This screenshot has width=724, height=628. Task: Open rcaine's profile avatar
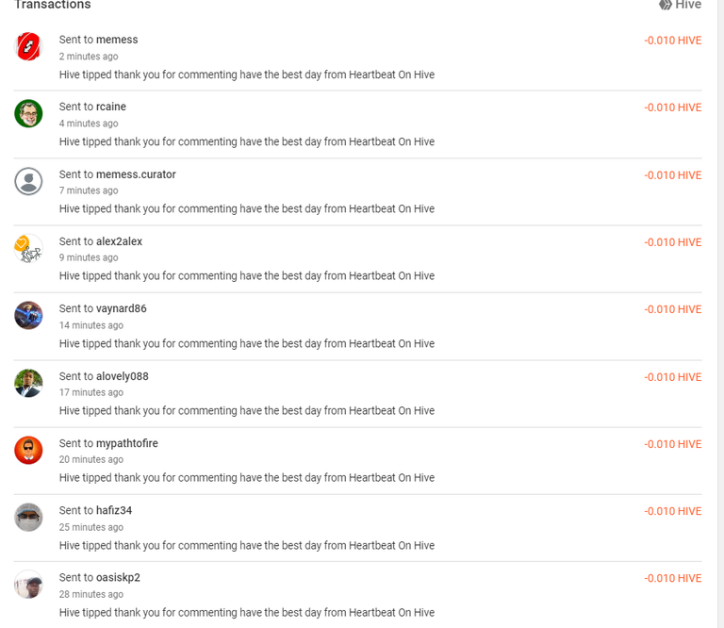tap(28, 113)
